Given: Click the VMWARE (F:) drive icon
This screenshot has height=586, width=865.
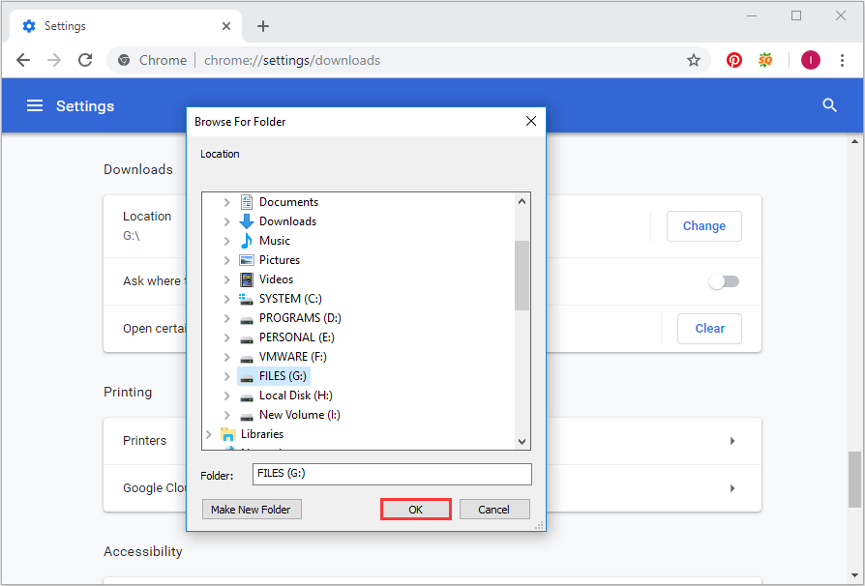Looking at the screenshot, I should 247,358.
